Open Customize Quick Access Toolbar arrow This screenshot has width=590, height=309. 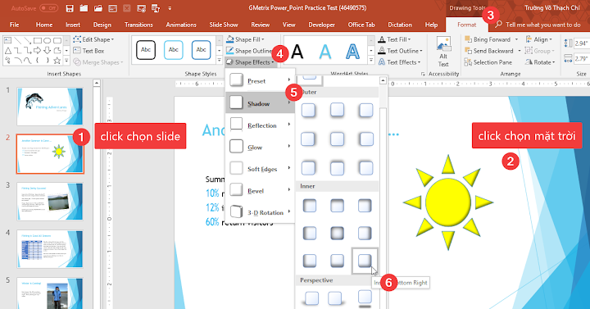[170, 8]
